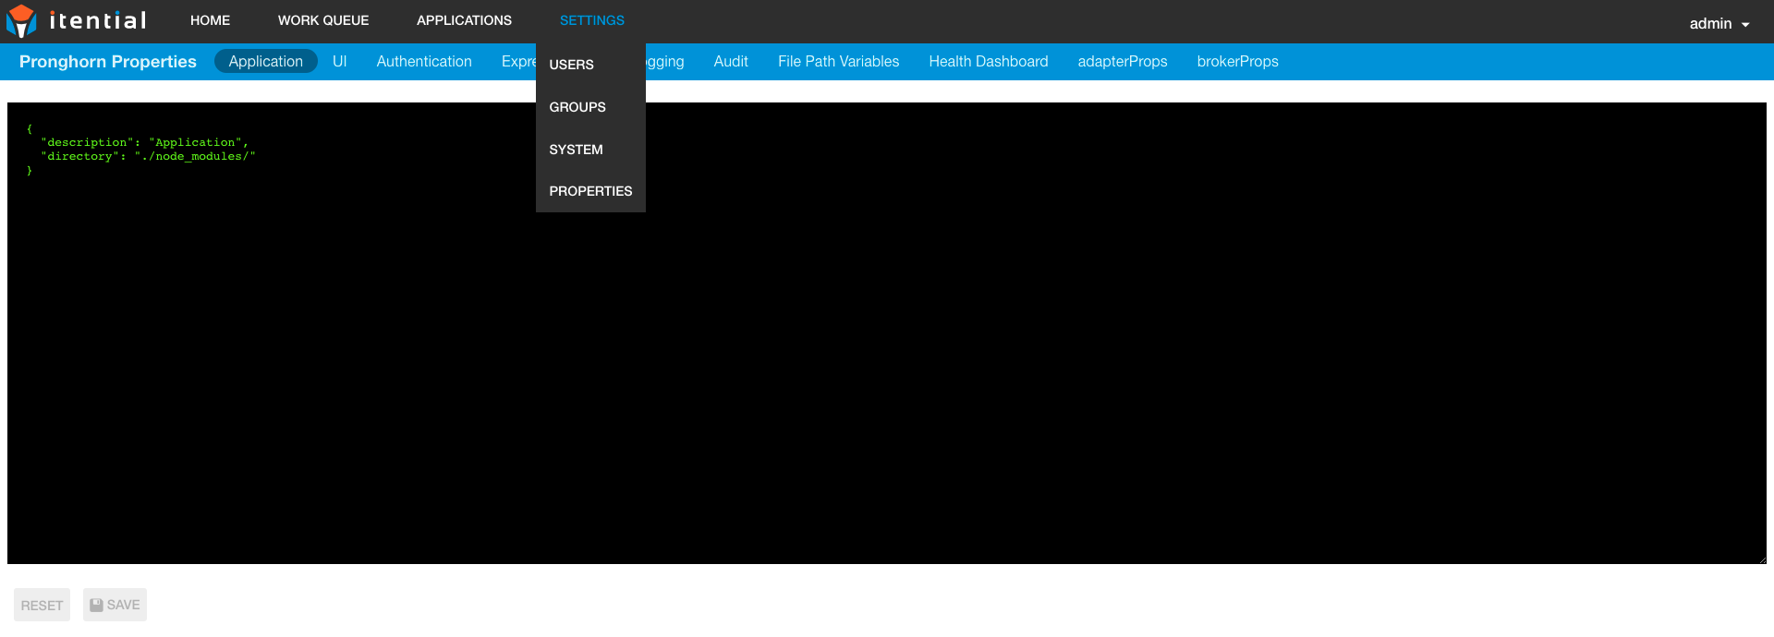Switch to the UI tab

pyautogui.click(x=339, y=61)
